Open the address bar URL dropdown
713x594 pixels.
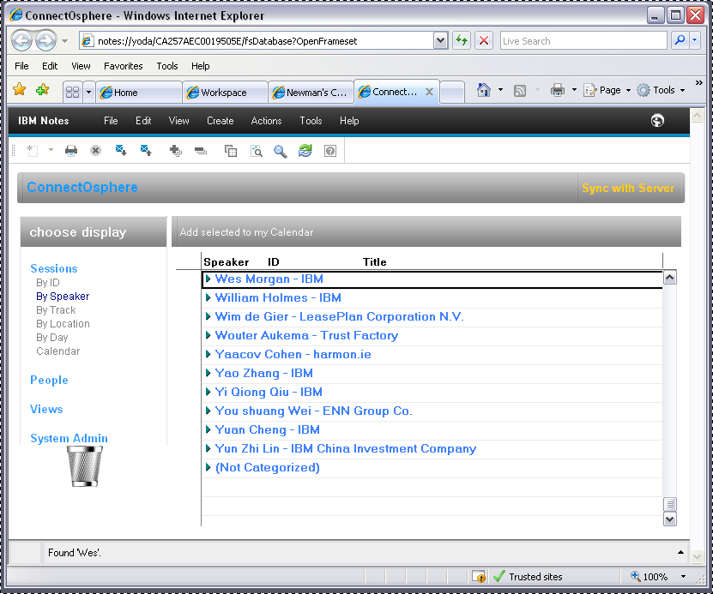[440, 40]
